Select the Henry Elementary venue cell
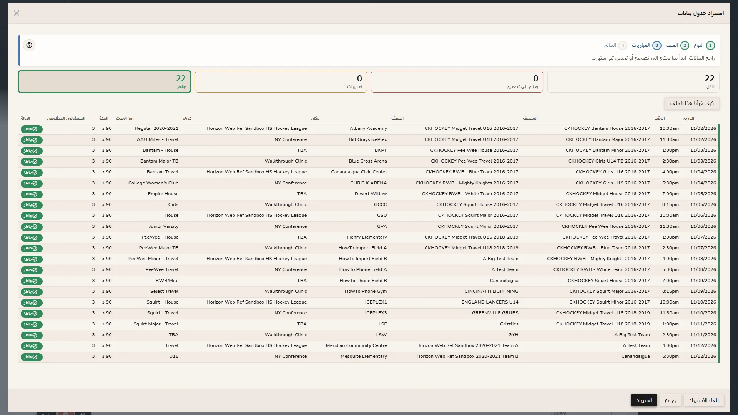 (367, 237)
